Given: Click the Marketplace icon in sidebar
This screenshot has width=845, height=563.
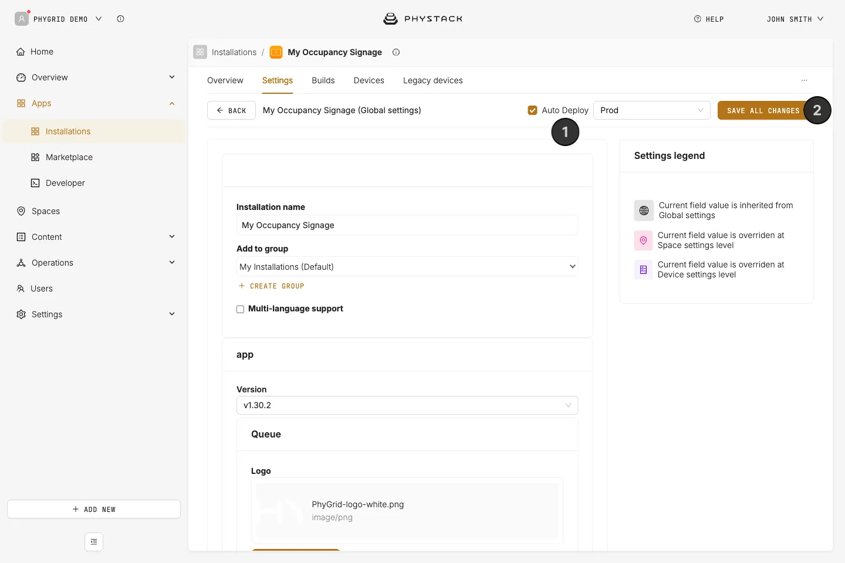Looking at the screenshot, I should [x=35, y=157].
